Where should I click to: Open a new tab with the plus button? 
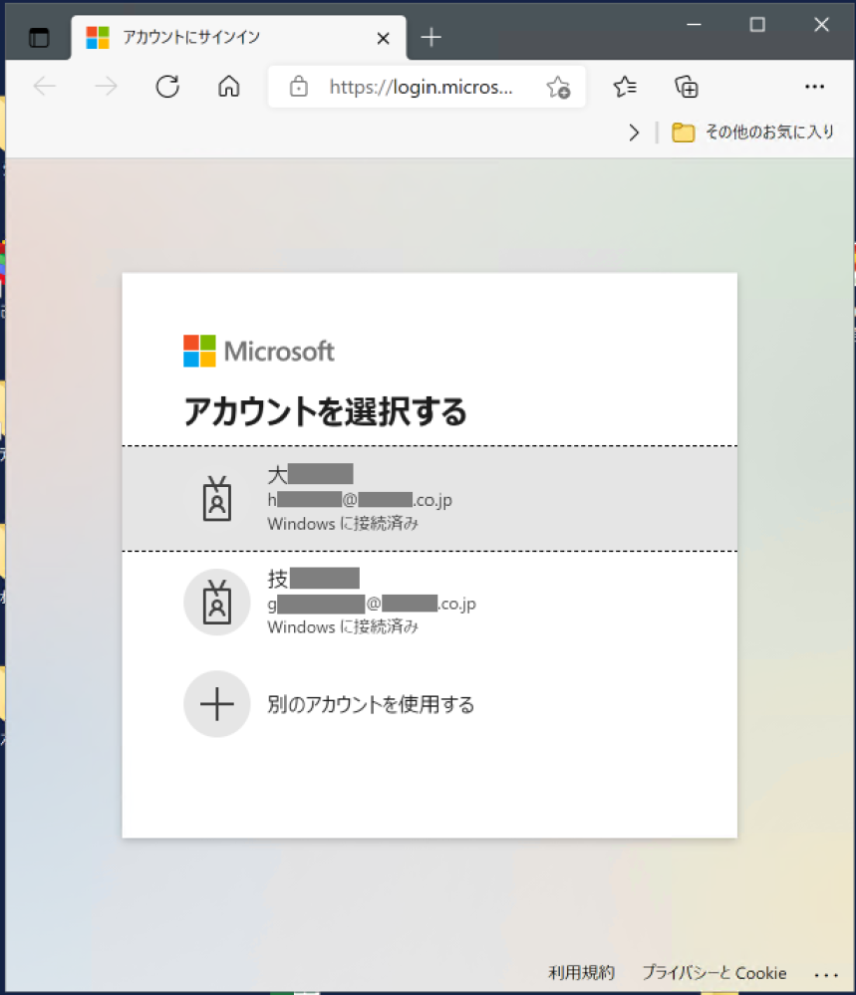coord(430,37)
